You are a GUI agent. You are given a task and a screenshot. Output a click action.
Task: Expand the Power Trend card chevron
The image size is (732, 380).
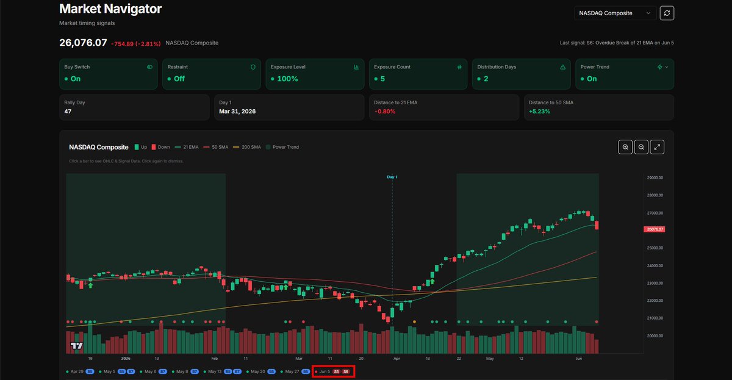[x=667, y=67]
